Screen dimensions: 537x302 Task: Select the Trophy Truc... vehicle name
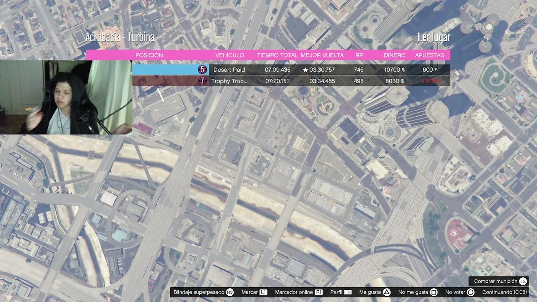pyautogui.click(x=229, y=81)
